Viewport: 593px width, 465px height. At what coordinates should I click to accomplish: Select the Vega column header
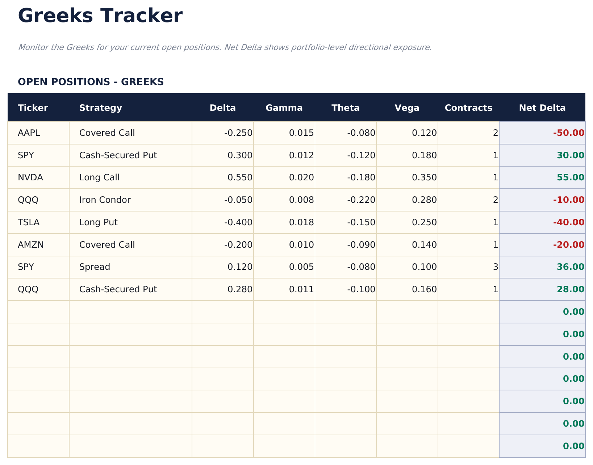[406, 108]
